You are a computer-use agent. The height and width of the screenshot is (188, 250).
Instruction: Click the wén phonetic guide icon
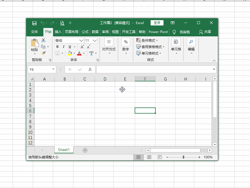click(91, 53)
